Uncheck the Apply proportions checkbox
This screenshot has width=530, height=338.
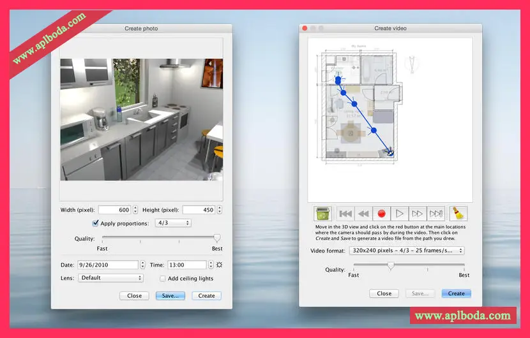point(96,223)
